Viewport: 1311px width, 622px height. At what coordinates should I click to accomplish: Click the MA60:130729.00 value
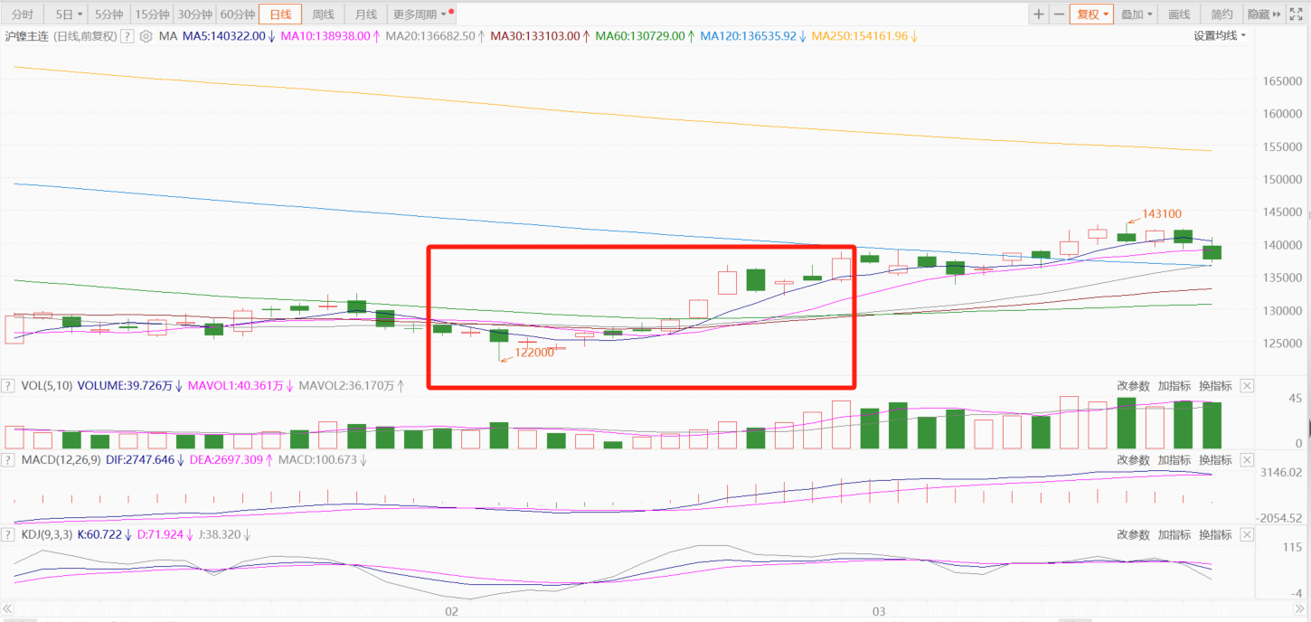click(x=640, y=36)
